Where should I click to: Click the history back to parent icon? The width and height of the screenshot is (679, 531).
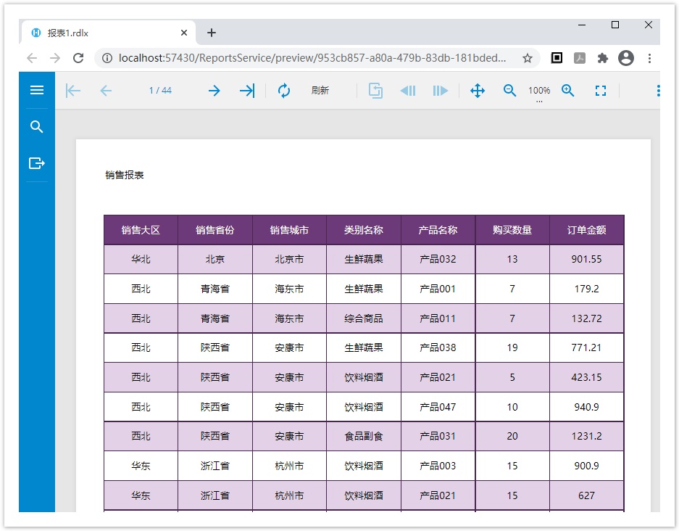click(x=375, y=91)
